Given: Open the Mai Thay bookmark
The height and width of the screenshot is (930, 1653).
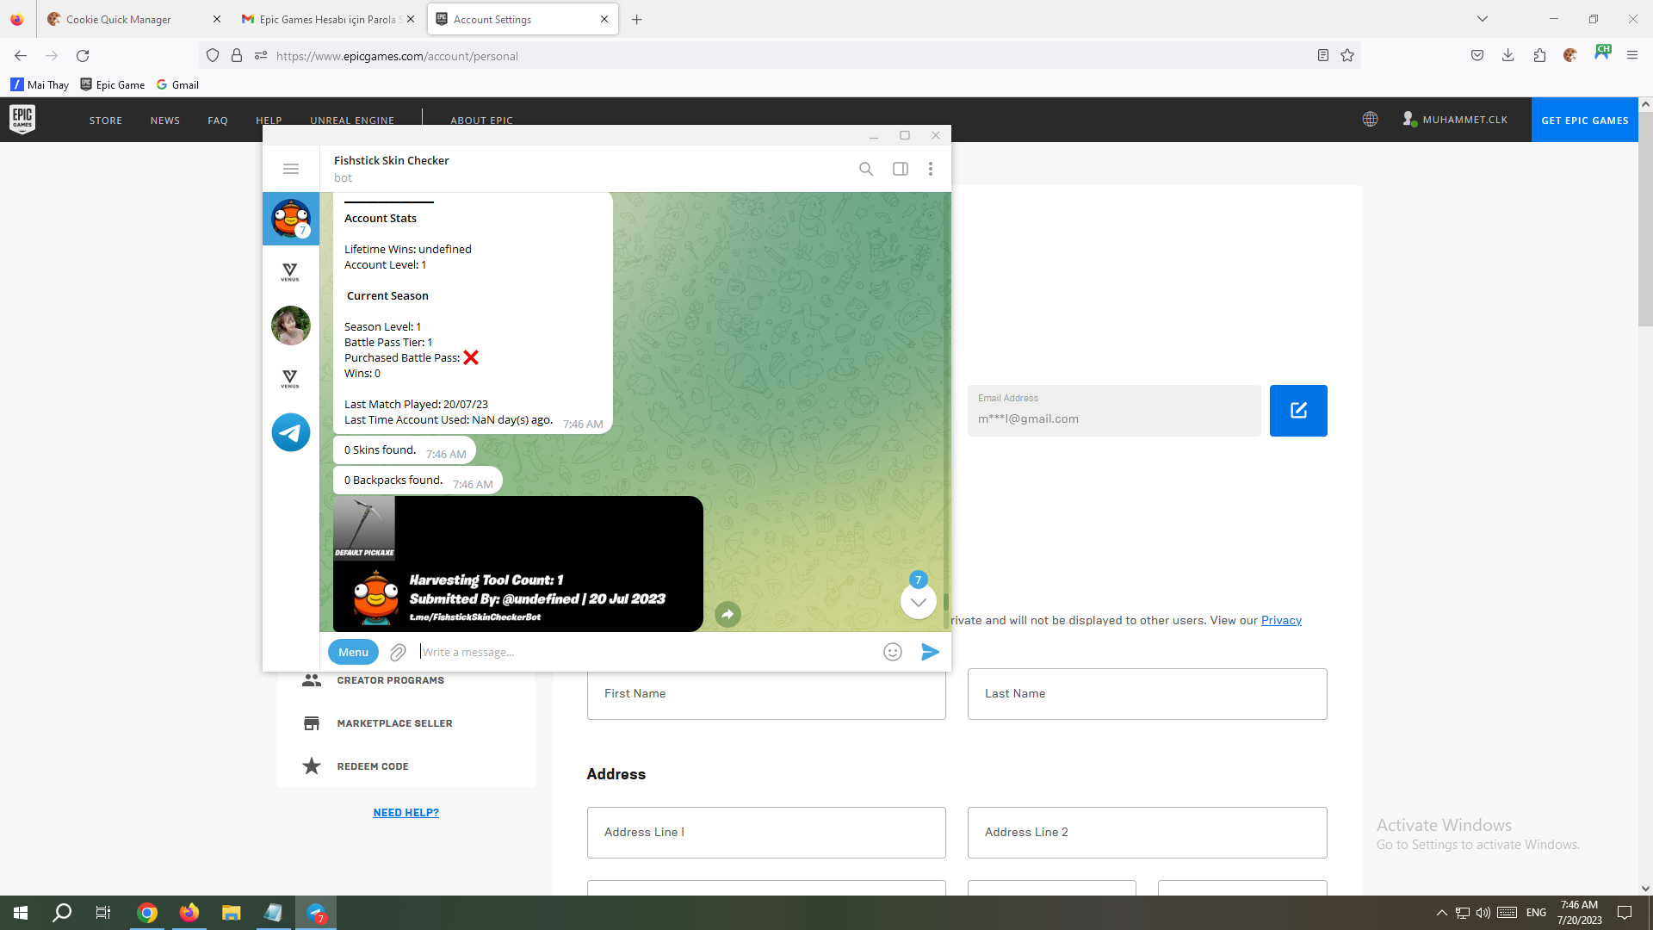Looking at the screenshot, I should coord(40,84).
